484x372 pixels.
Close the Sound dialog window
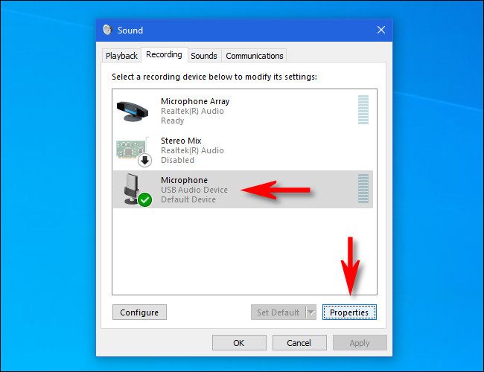pyautogui.click(x=381, y=30)
